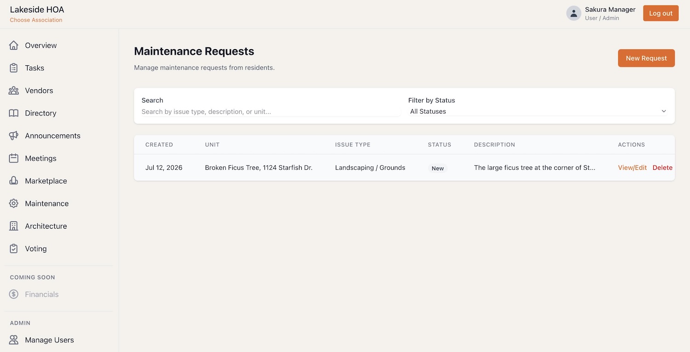
Task: Click the CREATED column header
Action: pyautogui.click(x=159, y=144)
